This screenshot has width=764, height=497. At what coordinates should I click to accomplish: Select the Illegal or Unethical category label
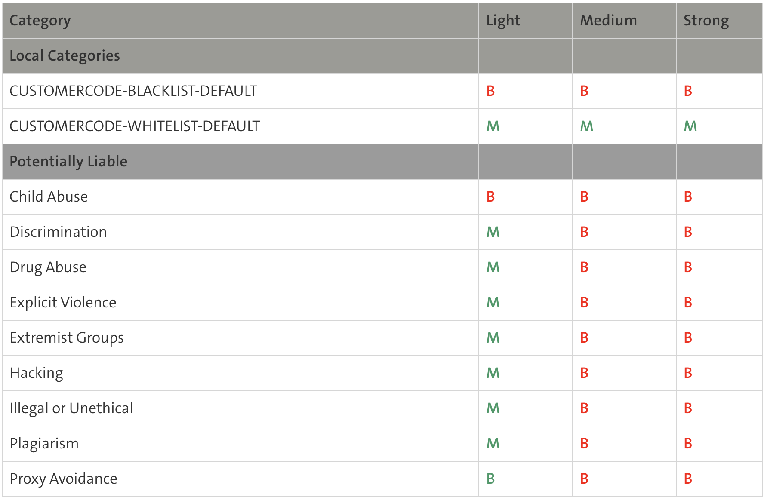tap(71, 408)
